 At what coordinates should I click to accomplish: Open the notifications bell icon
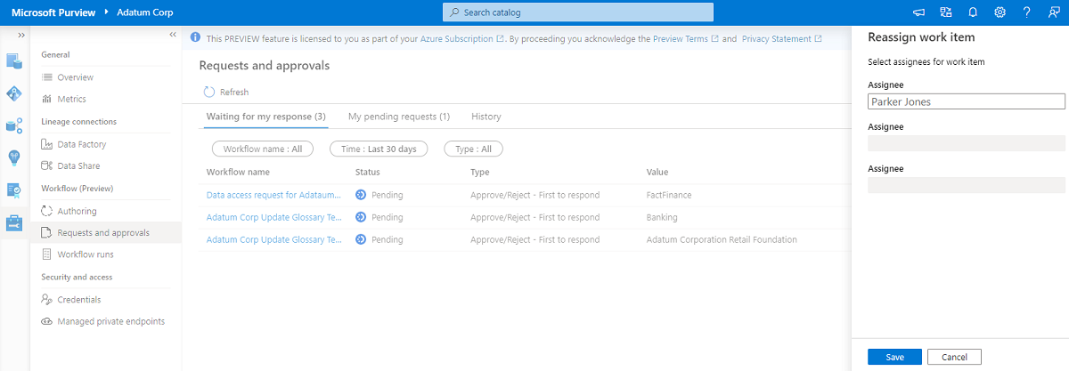click(973, 12)
